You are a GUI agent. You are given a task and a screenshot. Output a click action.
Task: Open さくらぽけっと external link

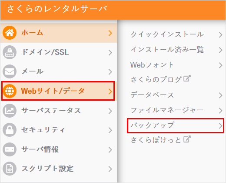click(161, 140)
